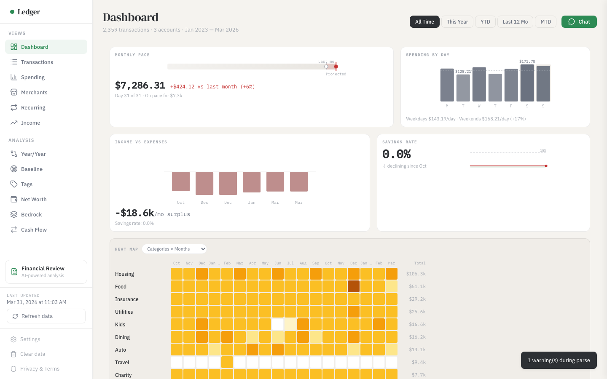Enable the MTD time filter
The image size is (607, 379).
pyautogui.click(x=545, y=21)
